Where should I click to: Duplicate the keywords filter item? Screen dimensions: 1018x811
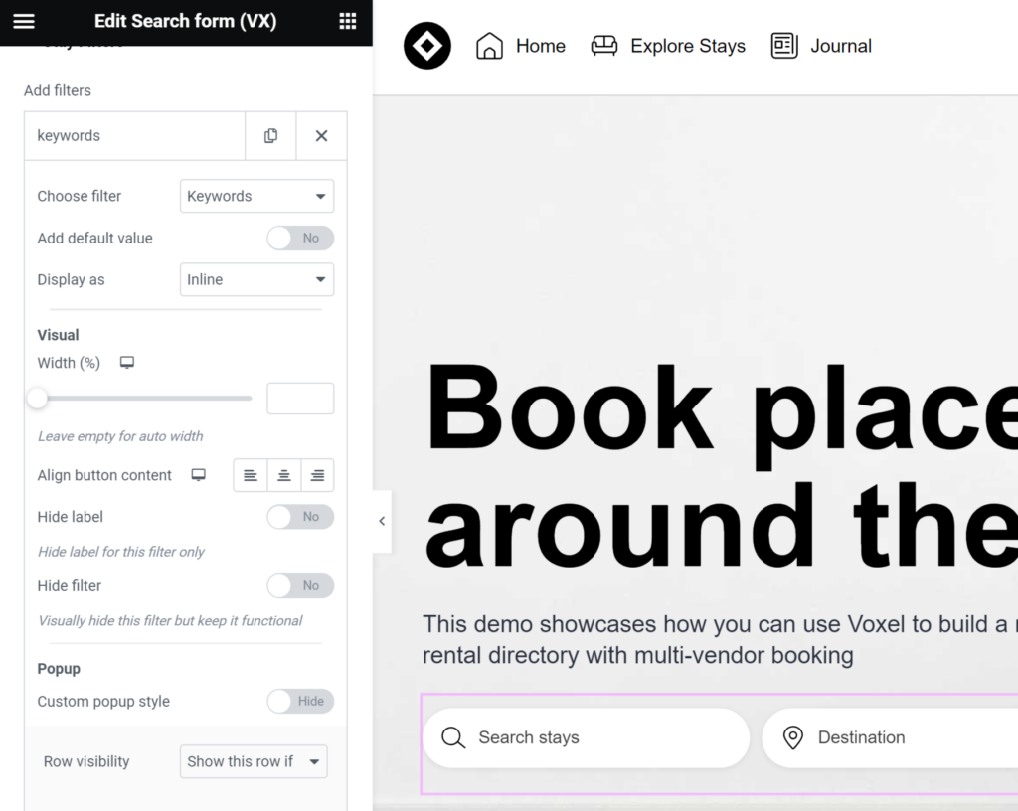[270, 136]
